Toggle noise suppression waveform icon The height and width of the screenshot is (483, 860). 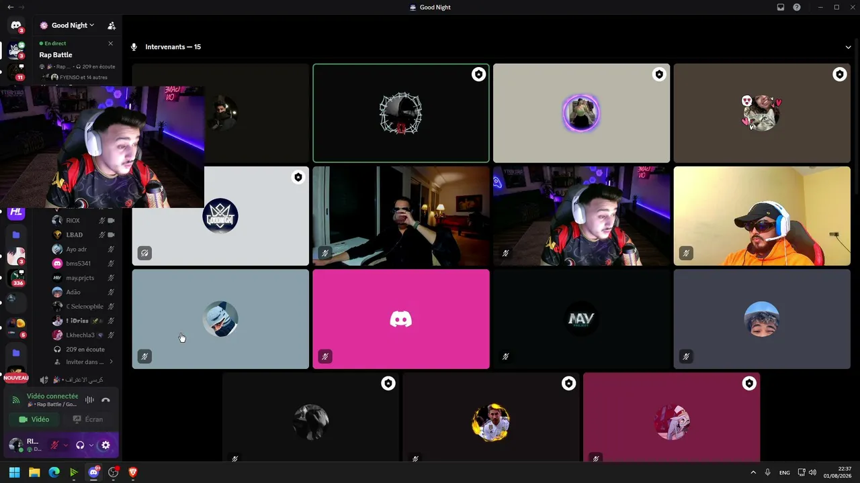[89, 400]
